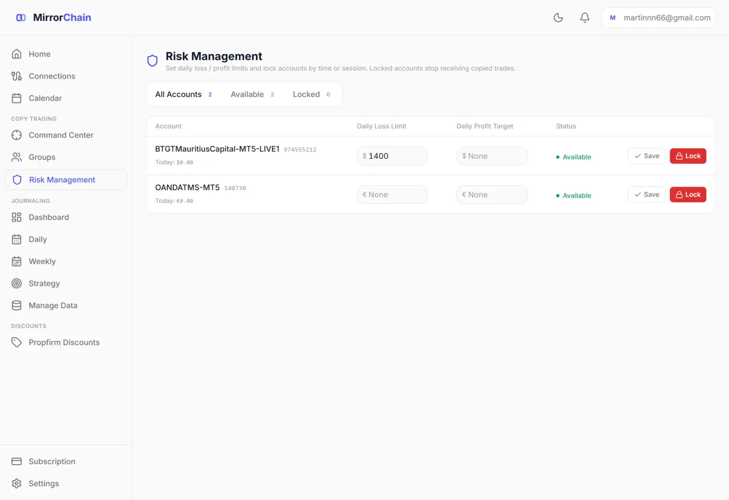Click the Daily Profit Target field for BTGTMauritiusCapital
Image resolution: width=729 pixels, height=500 pixels.
click(492, 156)
